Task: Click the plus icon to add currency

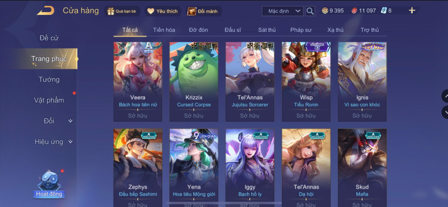Action: pyautogui.click(x=412, y=10)
